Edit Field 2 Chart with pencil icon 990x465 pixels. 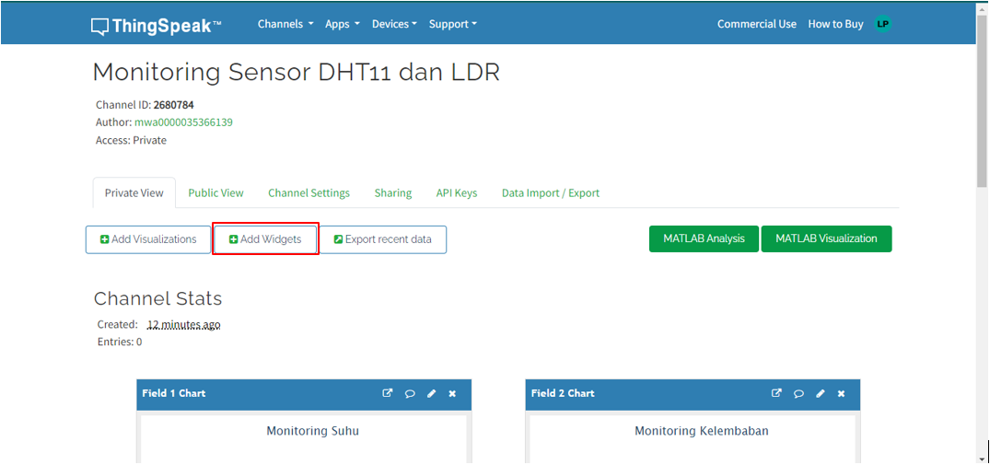pos(821,393)
